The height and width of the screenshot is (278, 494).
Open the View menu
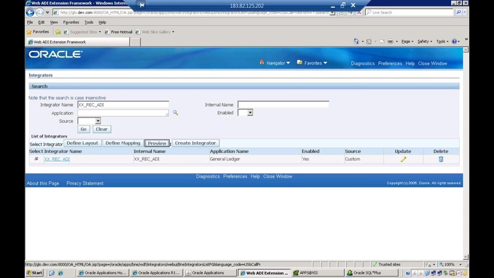tap(54, 22)
